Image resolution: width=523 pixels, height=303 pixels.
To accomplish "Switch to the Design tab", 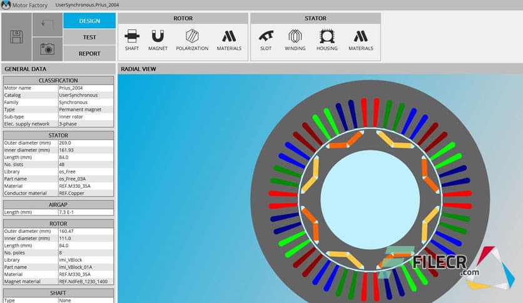I will [89, 21].
